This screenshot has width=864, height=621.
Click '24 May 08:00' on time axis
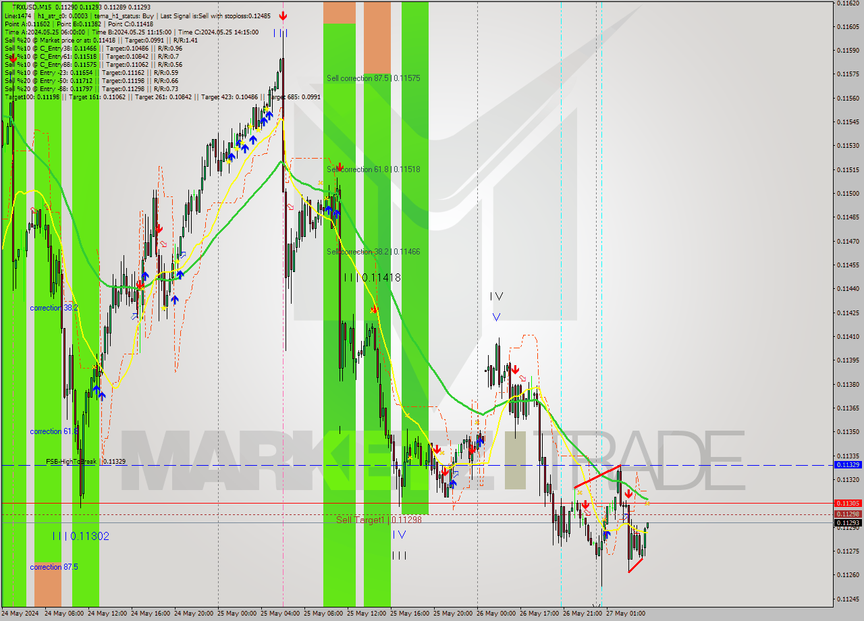pyautogui.click(x=63, y=614)
